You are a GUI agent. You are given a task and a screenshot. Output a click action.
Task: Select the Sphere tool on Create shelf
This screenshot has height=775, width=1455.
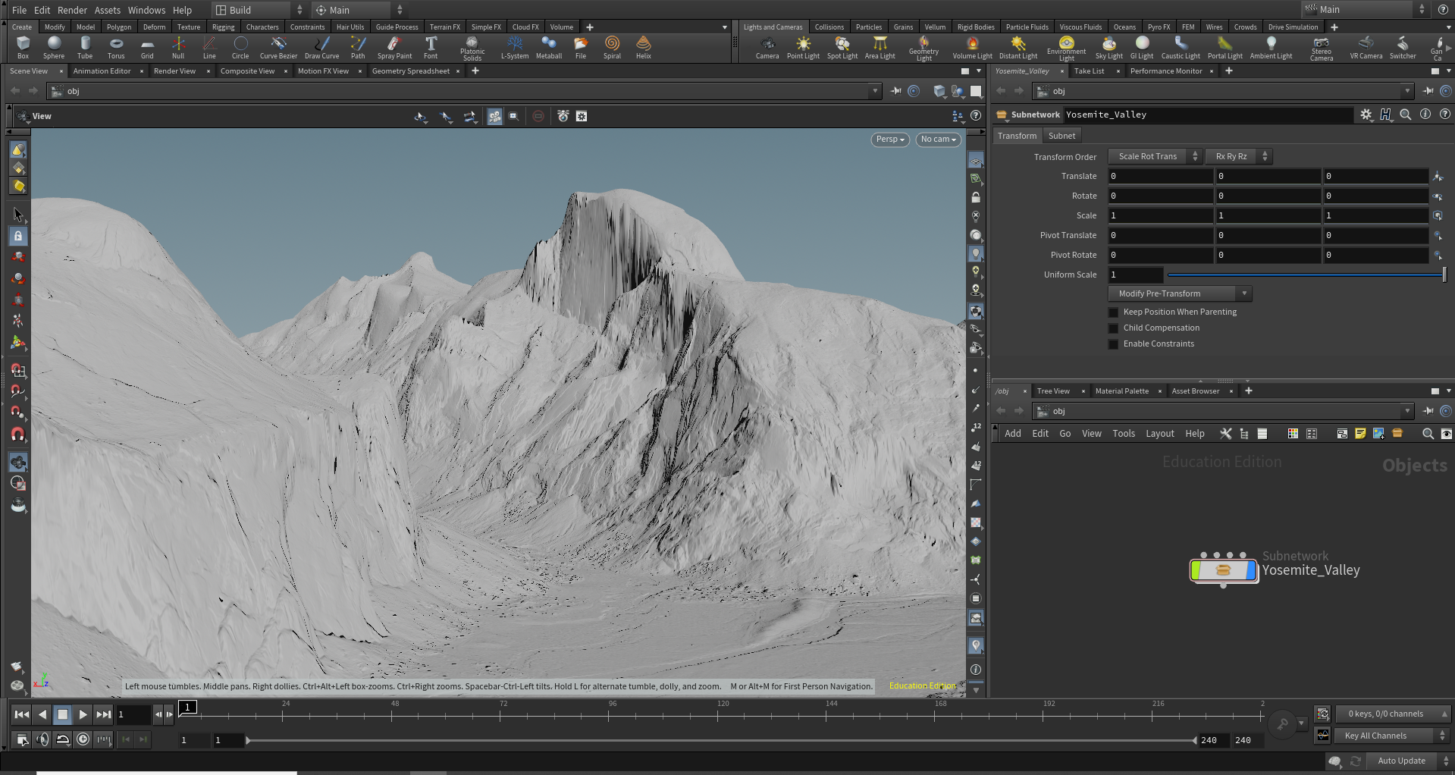pos(54,47)
